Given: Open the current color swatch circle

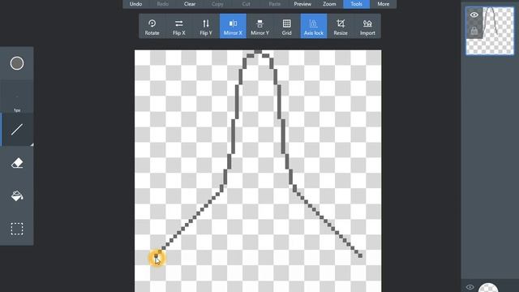Looking at the screenshot, I should pos(17,63).
